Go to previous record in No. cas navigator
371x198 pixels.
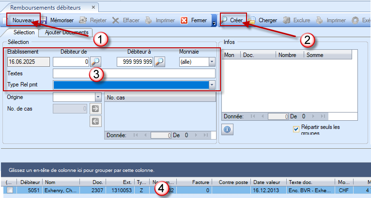tap(145, 135)
